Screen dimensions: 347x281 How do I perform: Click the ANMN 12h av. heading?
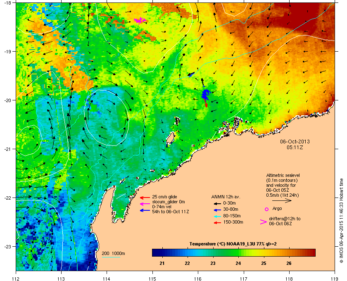coord(226,197)
